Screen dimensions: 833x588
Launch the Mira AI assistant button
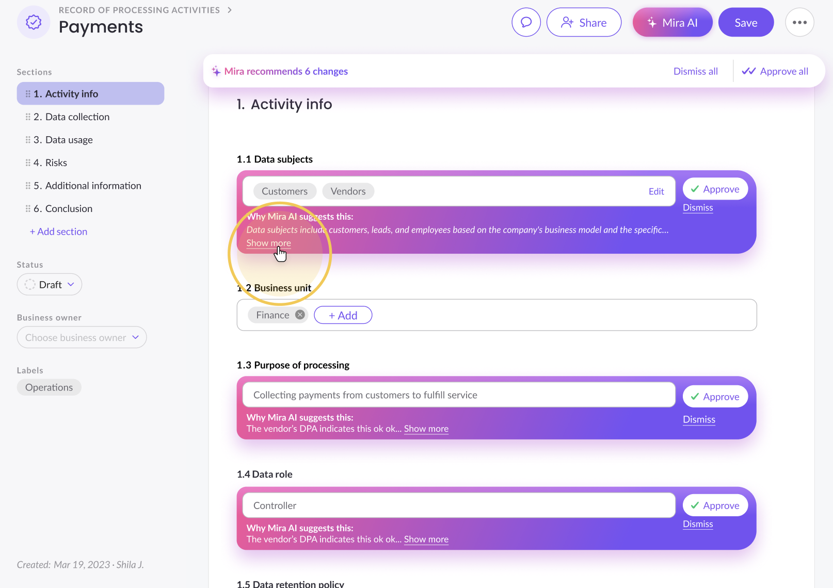tap(672, 22)
